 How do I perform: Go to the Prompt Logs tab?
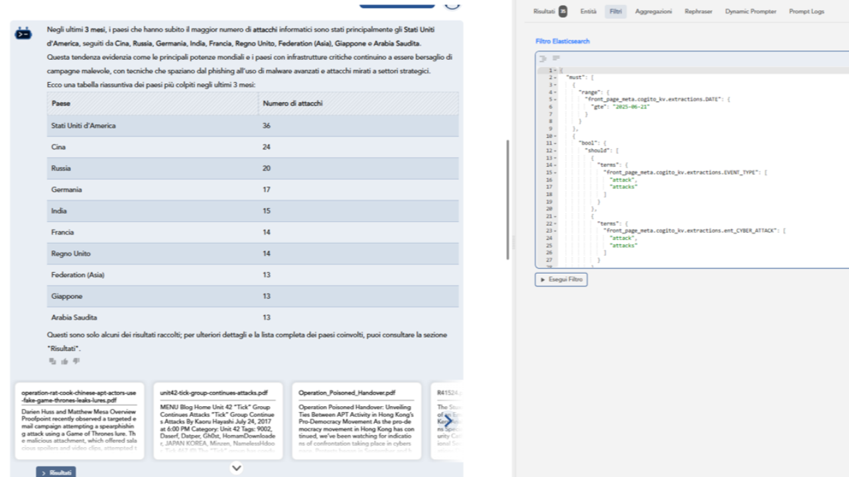pos(807,11)
